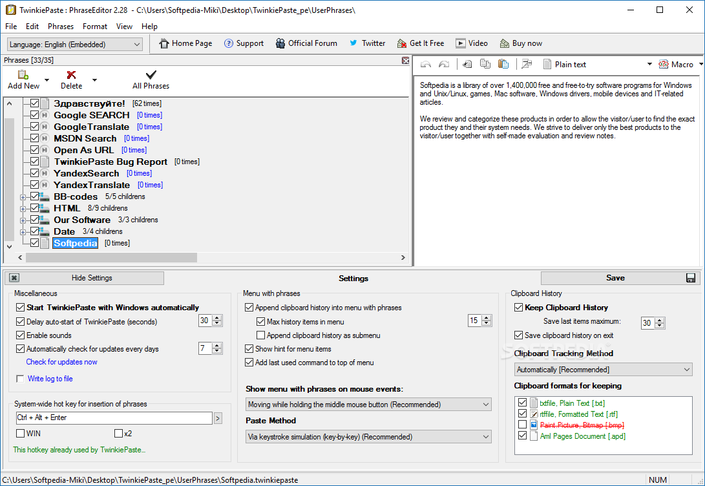Enable Write log to file checkbox

20,379
